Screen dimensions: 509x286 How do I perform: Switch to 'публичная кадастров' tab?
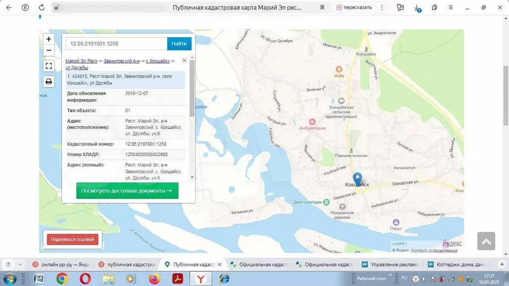(128, 265)
